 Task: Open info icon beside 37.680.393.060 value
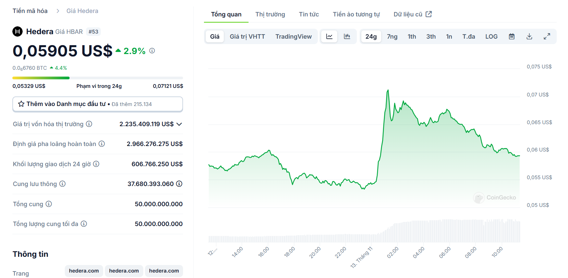tap(179, 184)
